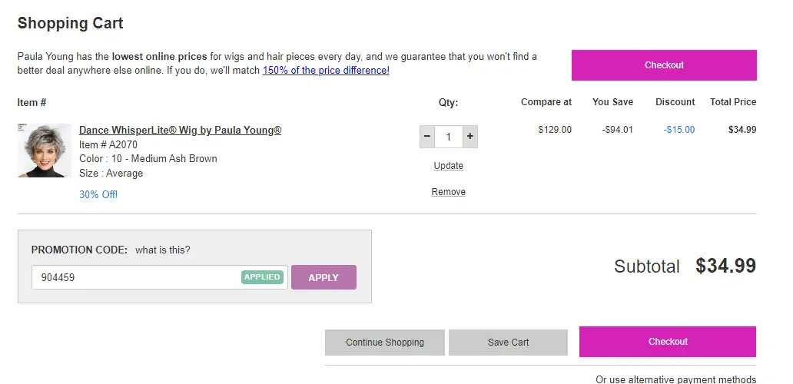Increase quantity with the plus button

(x=470, y=137)
